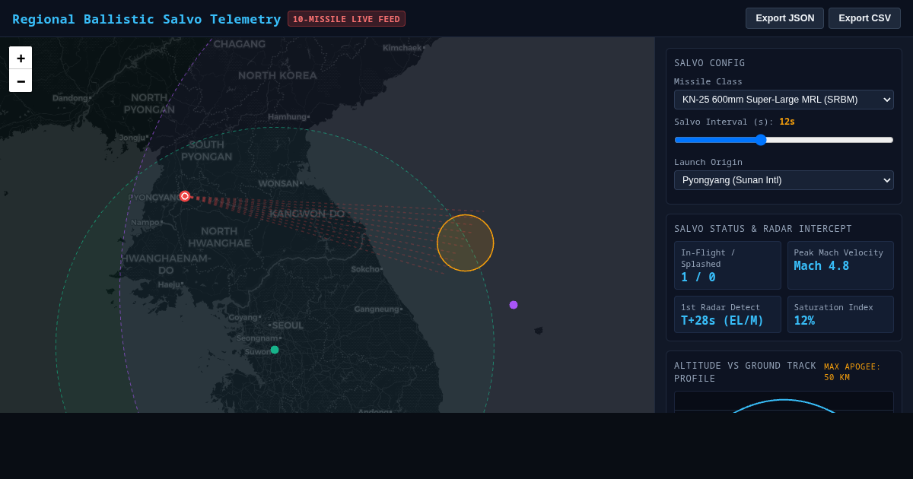
Task: Click the Gangneung label on the map
Action: tap(377, 309)
